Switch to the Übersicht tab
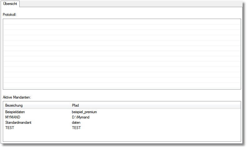 (10, 4)
